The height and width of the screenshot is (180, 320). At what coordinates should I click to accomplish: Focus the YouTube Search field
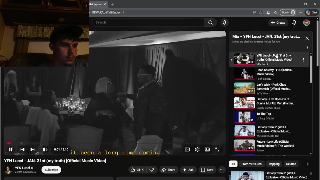[x=148, y=22]
